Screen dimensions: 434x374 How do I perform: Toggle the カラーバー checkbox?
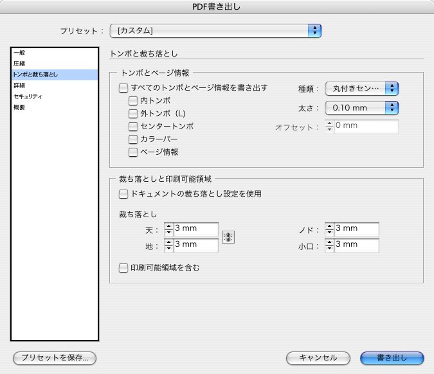coord(133,139)
